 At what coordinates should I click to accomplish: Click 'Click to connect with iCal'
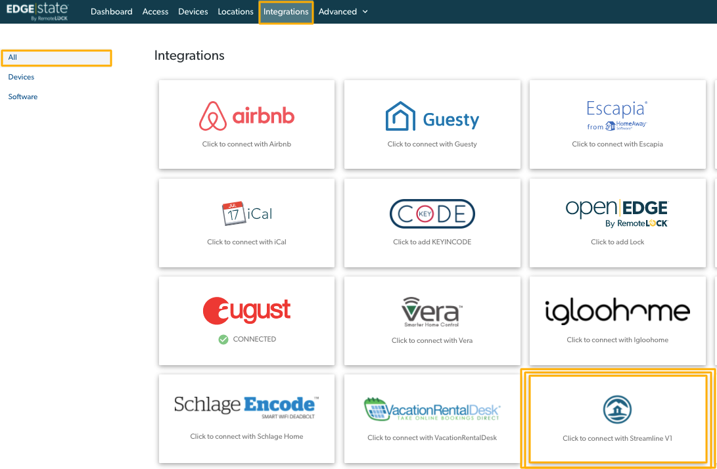tap(246, 242)
